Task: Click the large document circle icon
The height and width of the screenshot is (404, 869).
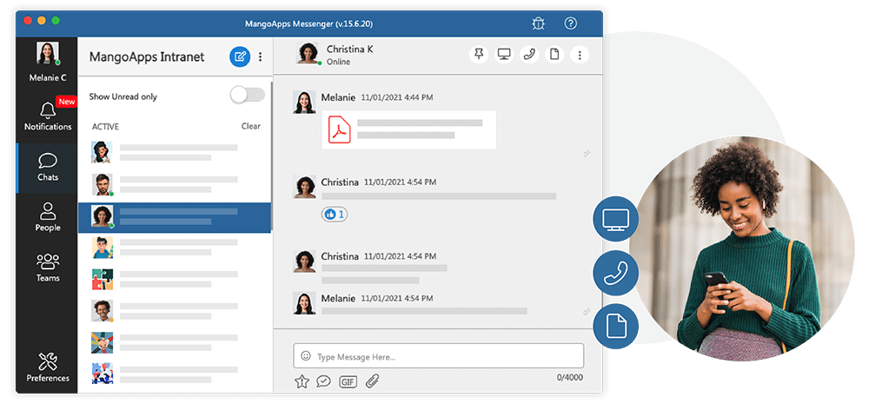Action: pyautogui.click(x=616, y=327)
